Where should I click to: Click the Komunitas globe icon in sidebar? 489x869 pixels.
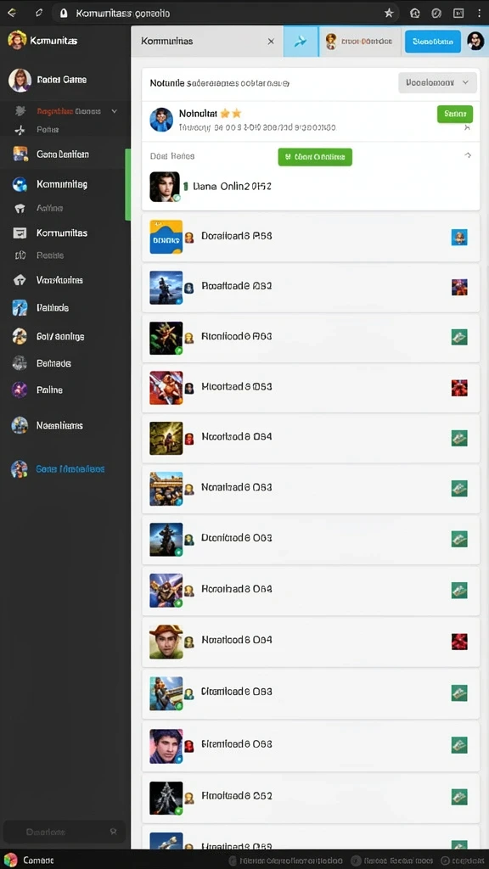tap(20, 184)
